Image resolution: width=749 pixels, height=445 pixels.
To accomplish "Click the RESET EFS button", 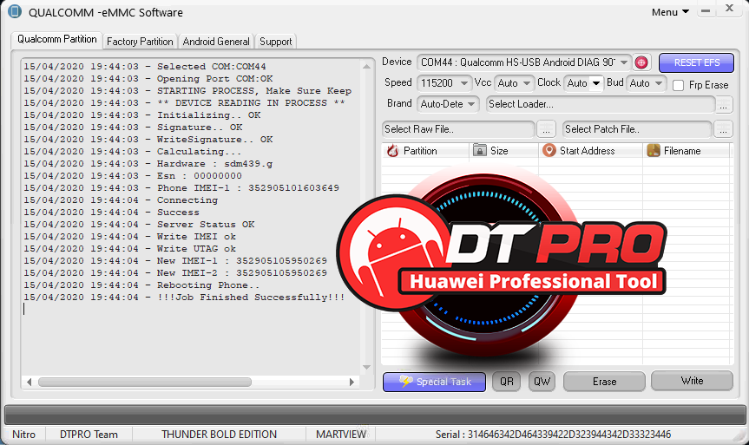I will click(x=696, y=62).
